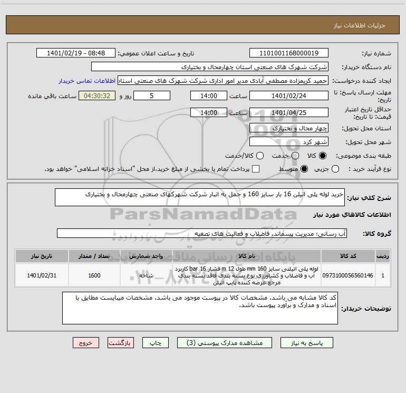
Task: Click the price validity date 1401/04/25
Action: [289, 112]
